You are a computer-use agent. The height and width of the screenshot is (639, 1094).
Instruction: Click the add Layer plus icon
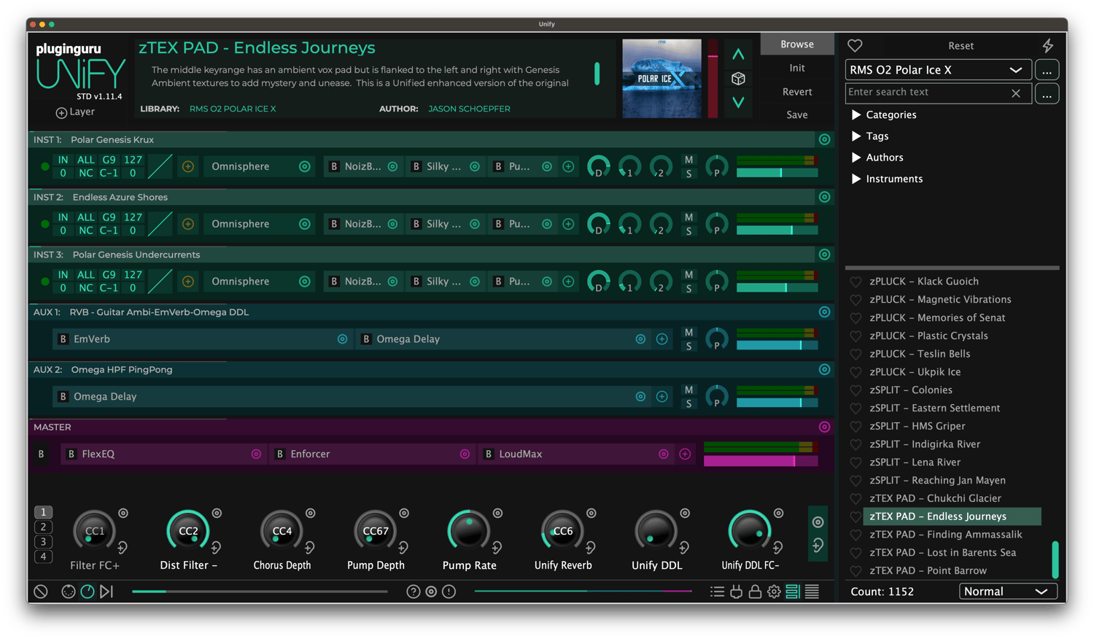click(x=61, y=112)
